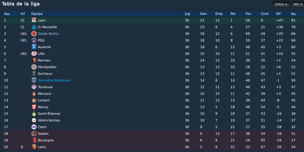
Task: Sort by the Equipo column header
Action: 107,14
